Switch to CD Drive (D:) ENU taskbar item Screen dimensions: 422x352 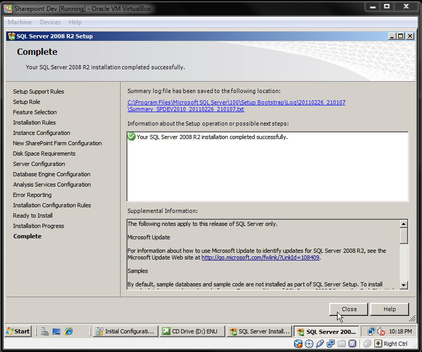pyautogui.click(x=192, y=331)
